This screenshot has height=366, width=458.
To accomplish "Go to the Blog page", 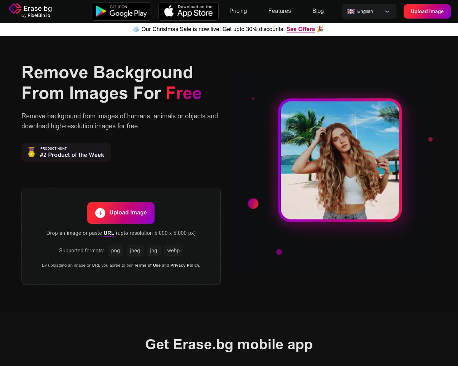I will point(318,11).
